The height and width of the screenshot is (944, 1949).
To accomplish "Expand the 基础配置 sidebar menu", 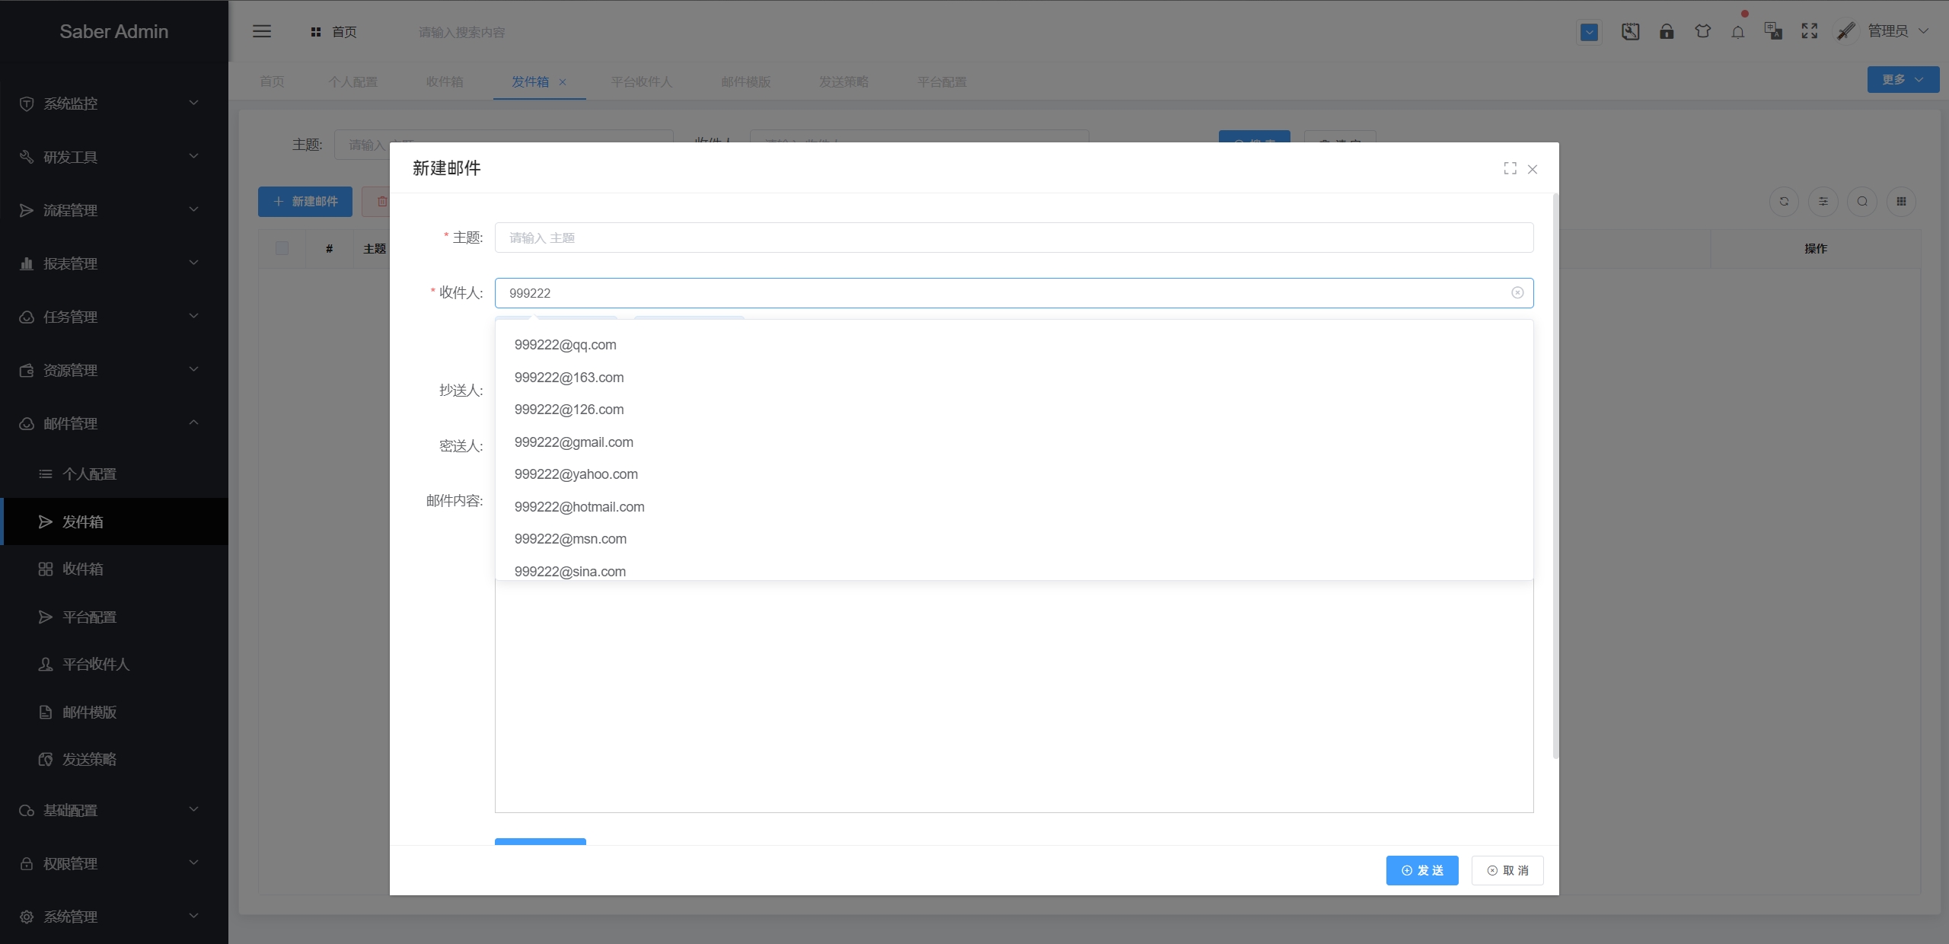I will click(x=114, y=810).
